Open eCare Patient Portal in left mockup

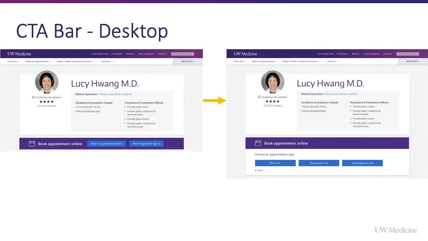pyautogui.click(x=100, y=54)
